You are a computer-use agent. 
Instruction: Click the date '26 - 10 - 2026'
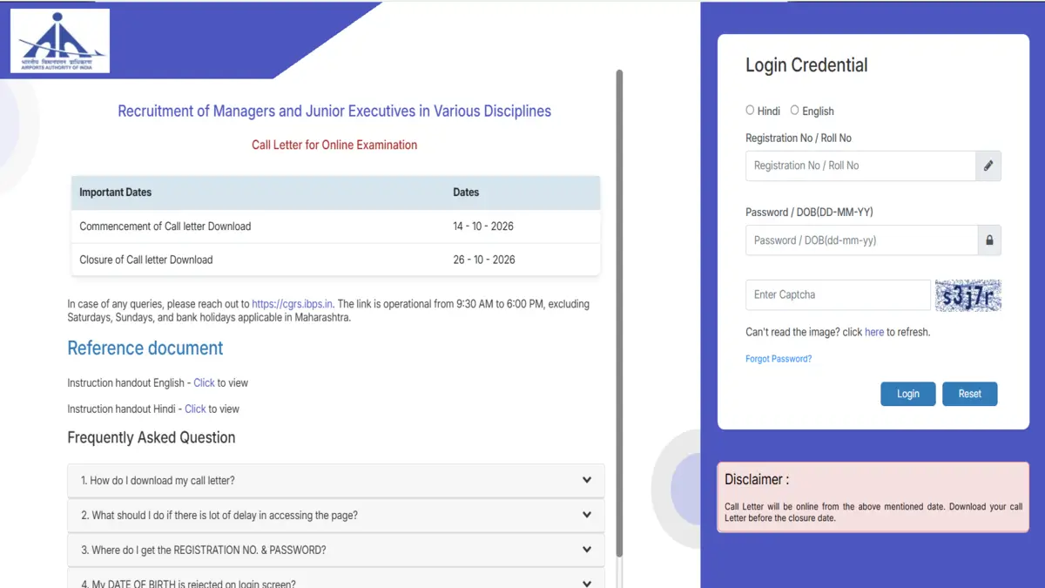483,260
